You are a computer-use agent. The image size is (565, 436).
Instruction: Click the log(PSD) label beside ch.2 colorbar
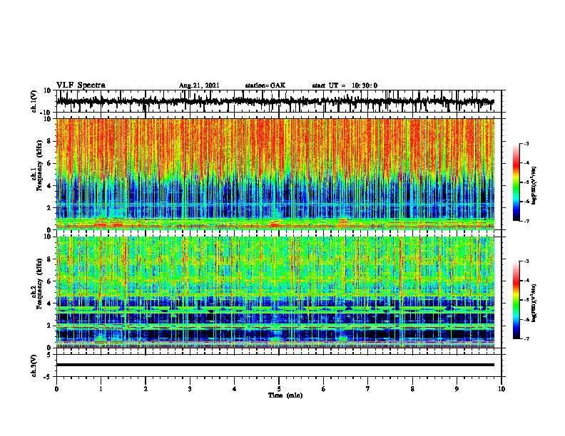coord(534,303)
